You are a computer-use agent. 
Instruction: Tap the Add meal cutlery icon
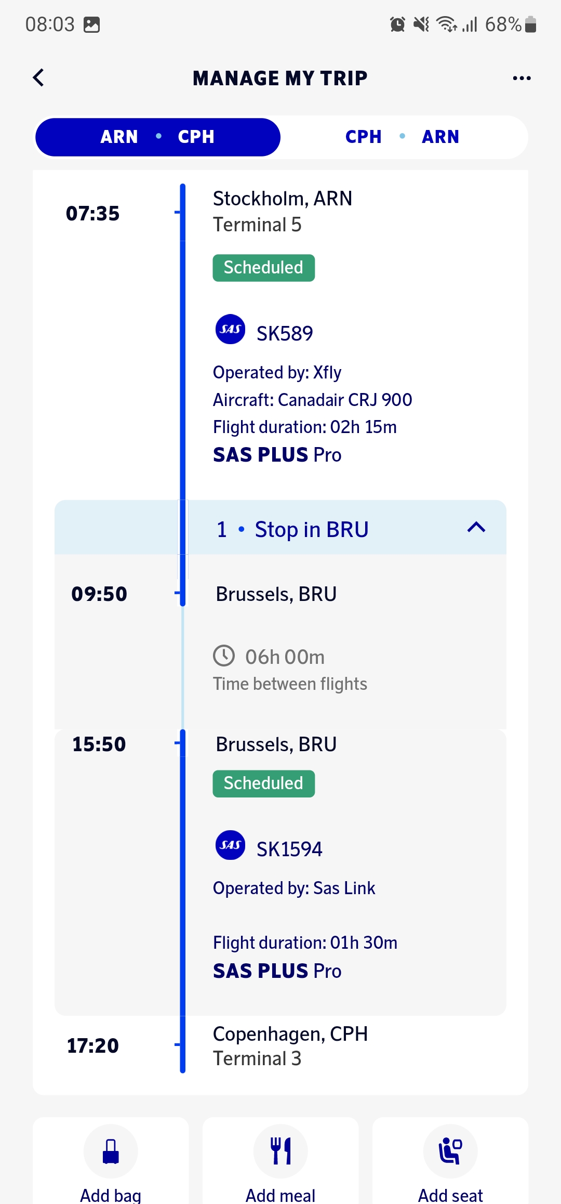[x=280, y=1151]
